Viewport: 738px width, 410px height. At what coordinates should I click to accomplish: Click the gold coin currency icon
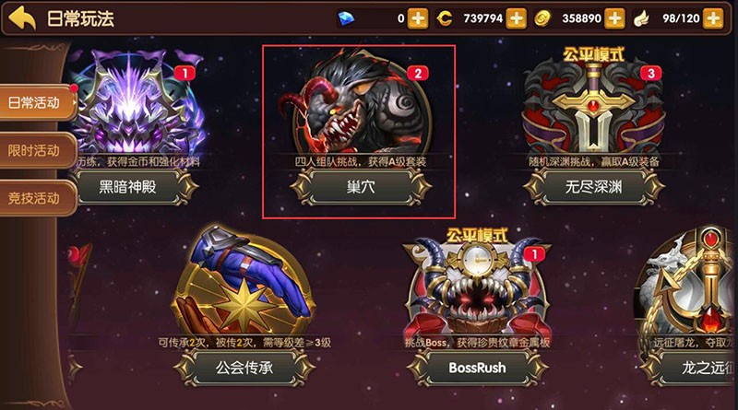[x=542, y=18]
